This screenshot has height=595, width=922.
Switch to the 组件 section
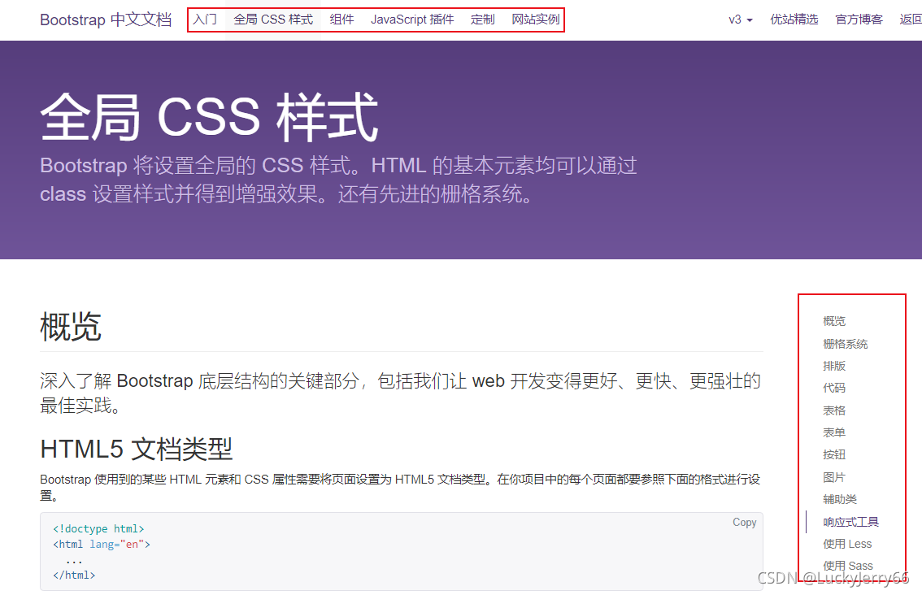341,20
